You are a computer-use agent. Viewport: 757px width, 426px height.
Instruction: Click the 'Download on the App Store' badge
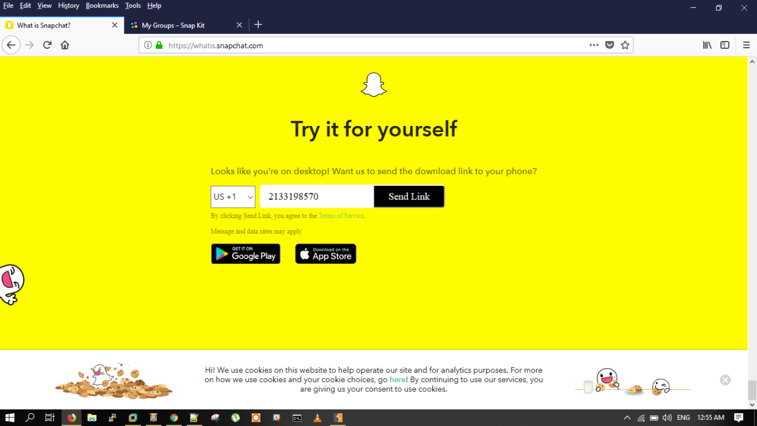pos(325,254)
